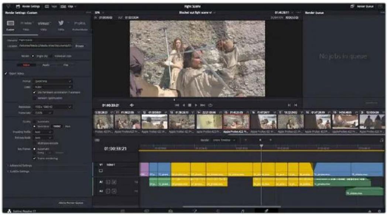This screenshot has width=387, height=215.
Task: Open Render Settings three-dot options menu
Action: click(x=88, y=12)
